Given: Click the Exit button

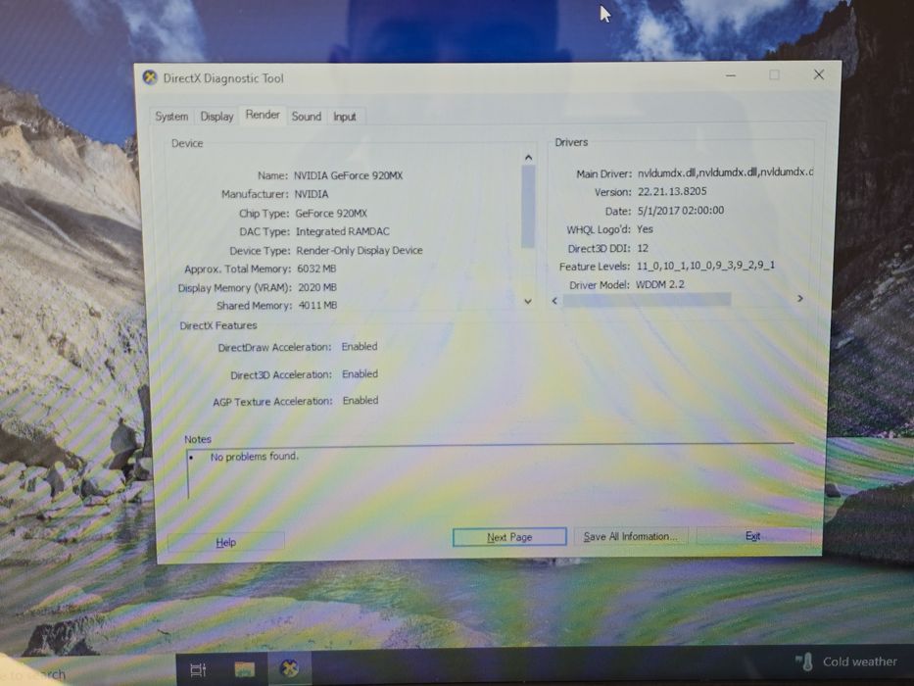Looking at the screenshot, I should click(x=752, y=535).
